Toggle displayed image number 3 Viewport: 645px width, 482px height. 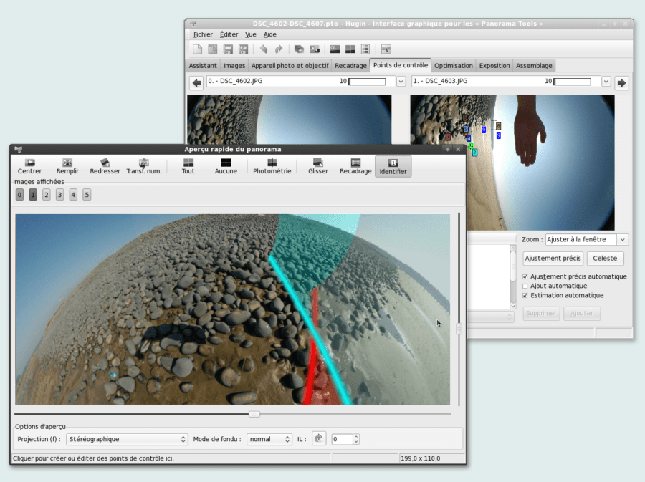click(x=59, y=195)
